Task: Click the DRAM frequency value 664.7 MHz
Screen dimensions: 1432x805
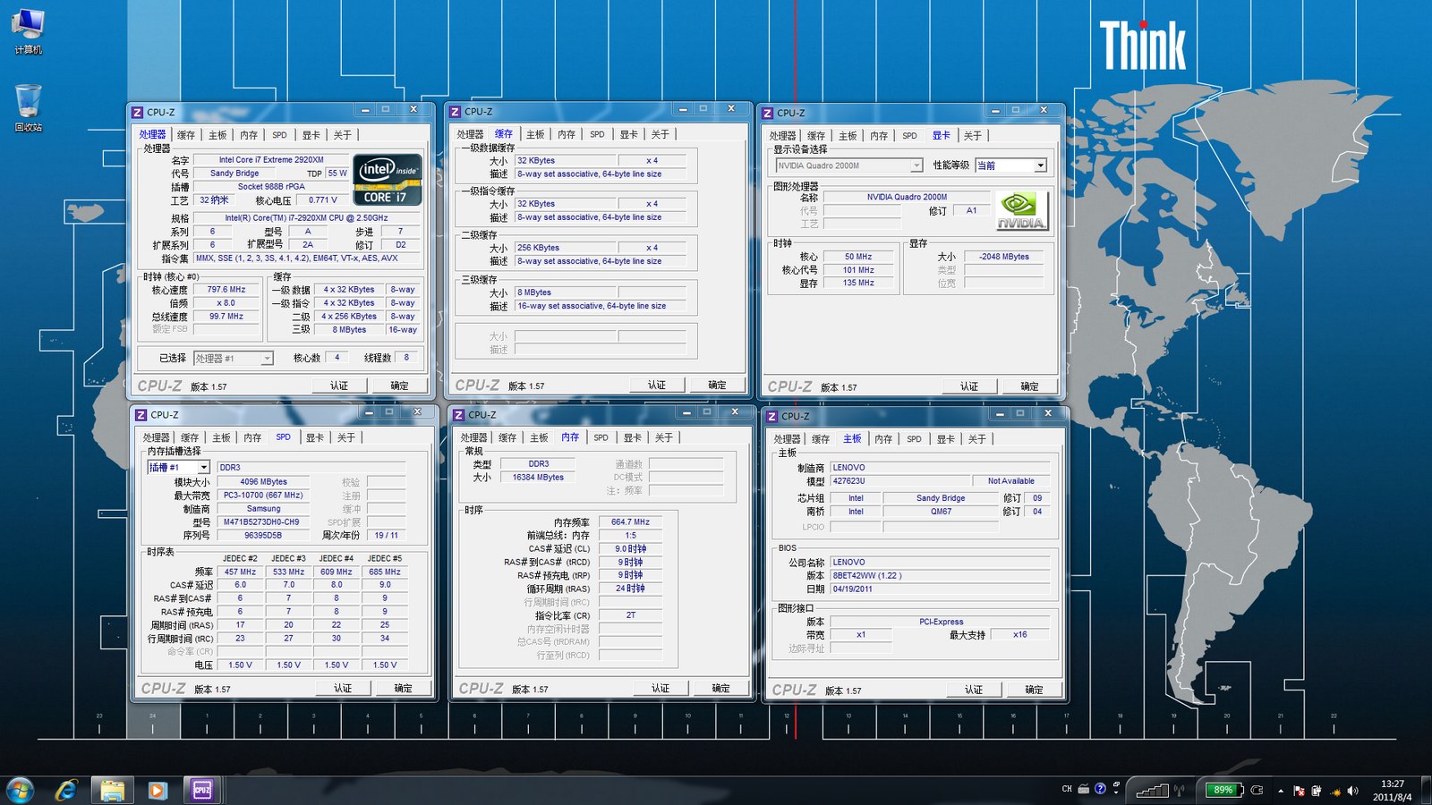Action: pos(631,522)
